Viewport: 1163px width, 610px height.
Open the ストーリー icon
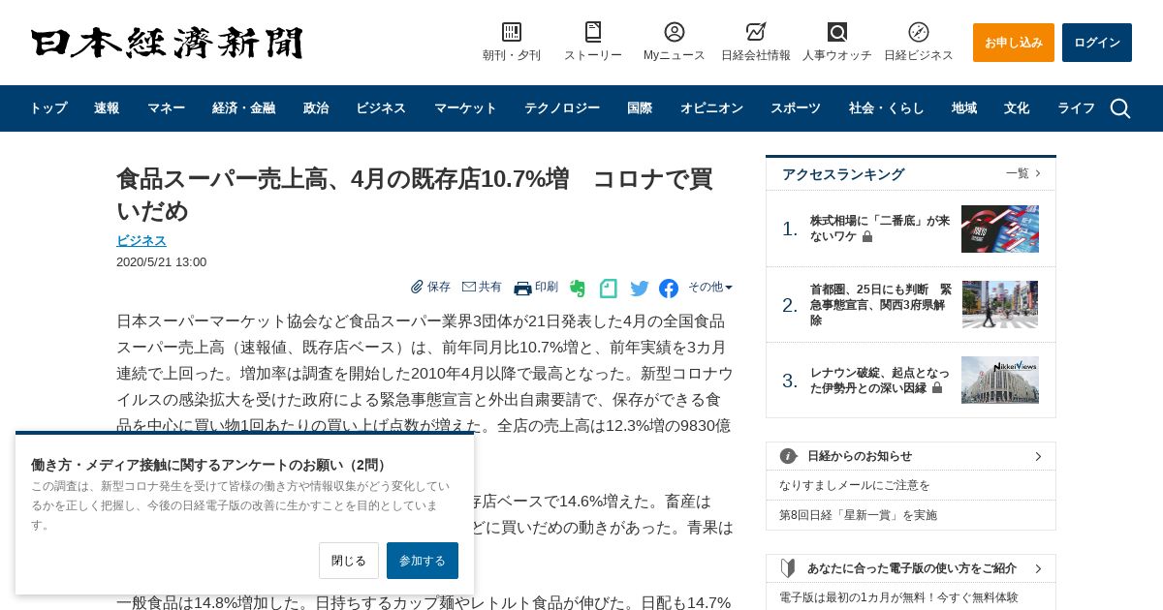593,32
